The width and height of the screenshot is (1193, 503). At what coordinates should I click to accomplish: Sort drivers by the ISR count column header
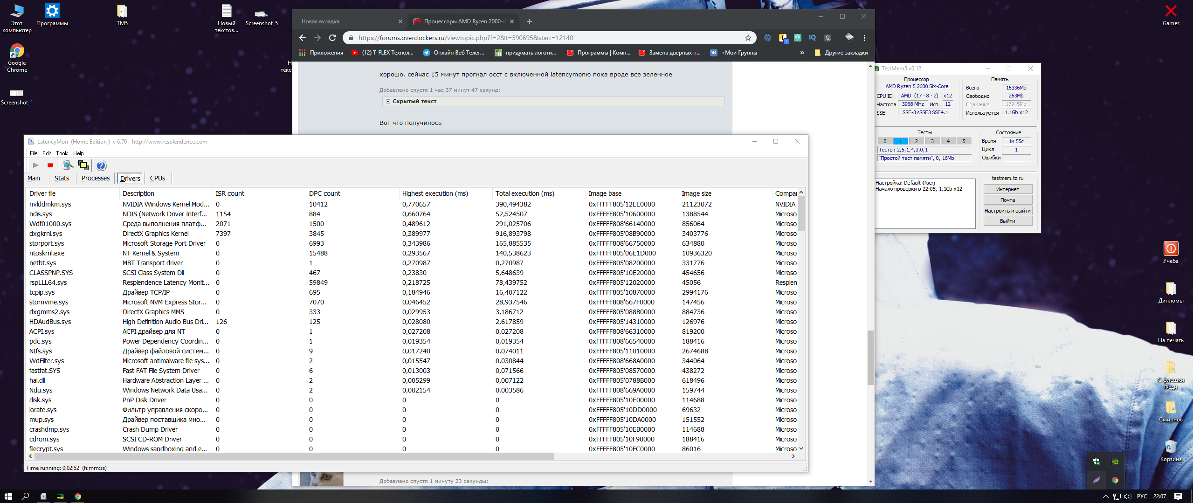coord(259,193)
